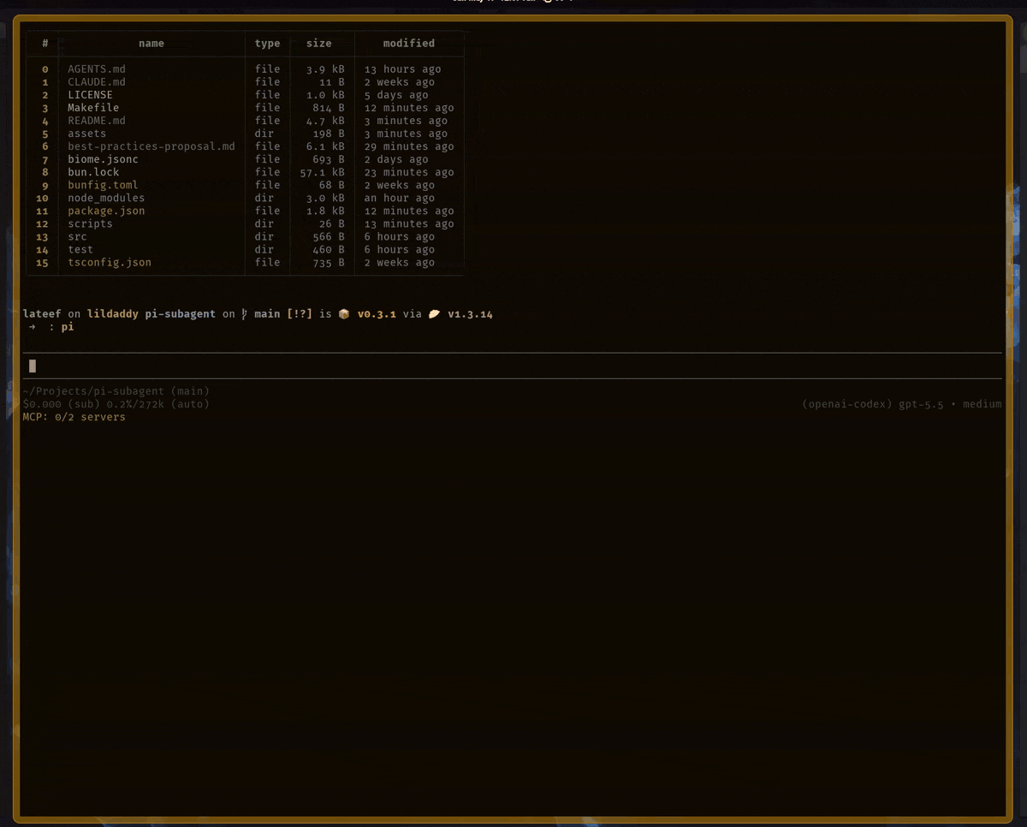Click the "23 minutes ago" modified value
The height and width of the screenshot is (827, 1027).
click(x=409, y=172)
